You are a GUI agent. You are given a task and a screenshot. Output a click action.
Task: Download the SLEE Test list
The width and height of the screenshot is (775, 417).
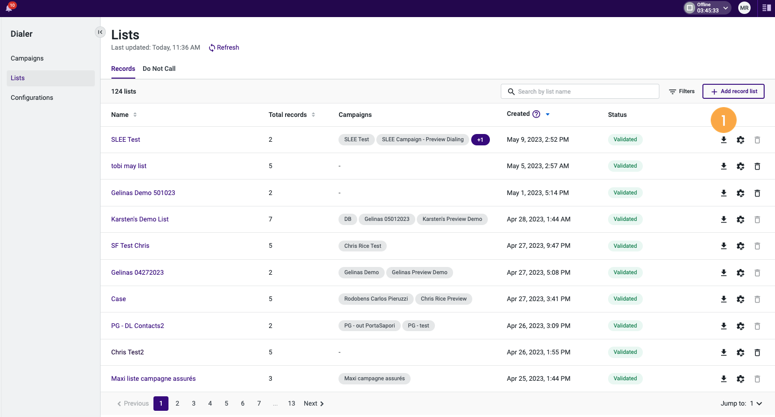click(724, 140)
